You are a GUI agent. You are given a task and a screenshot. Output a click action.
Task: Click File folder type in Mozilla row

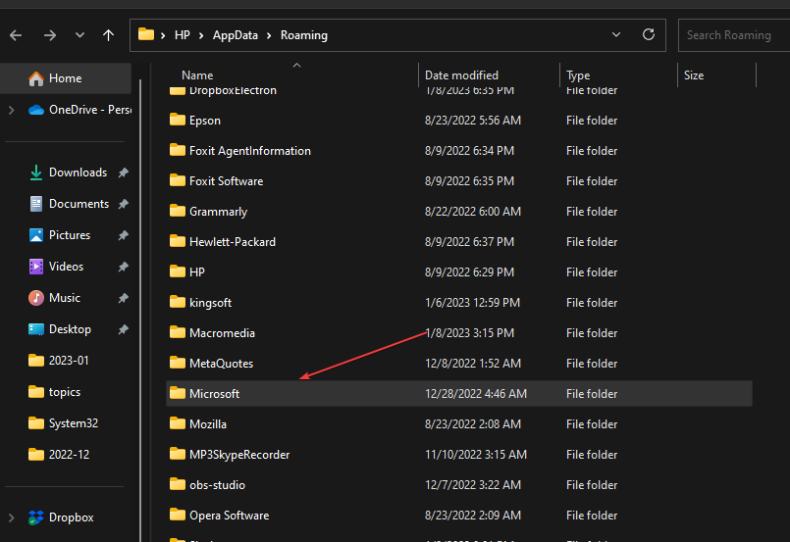[x=592, y=424]
